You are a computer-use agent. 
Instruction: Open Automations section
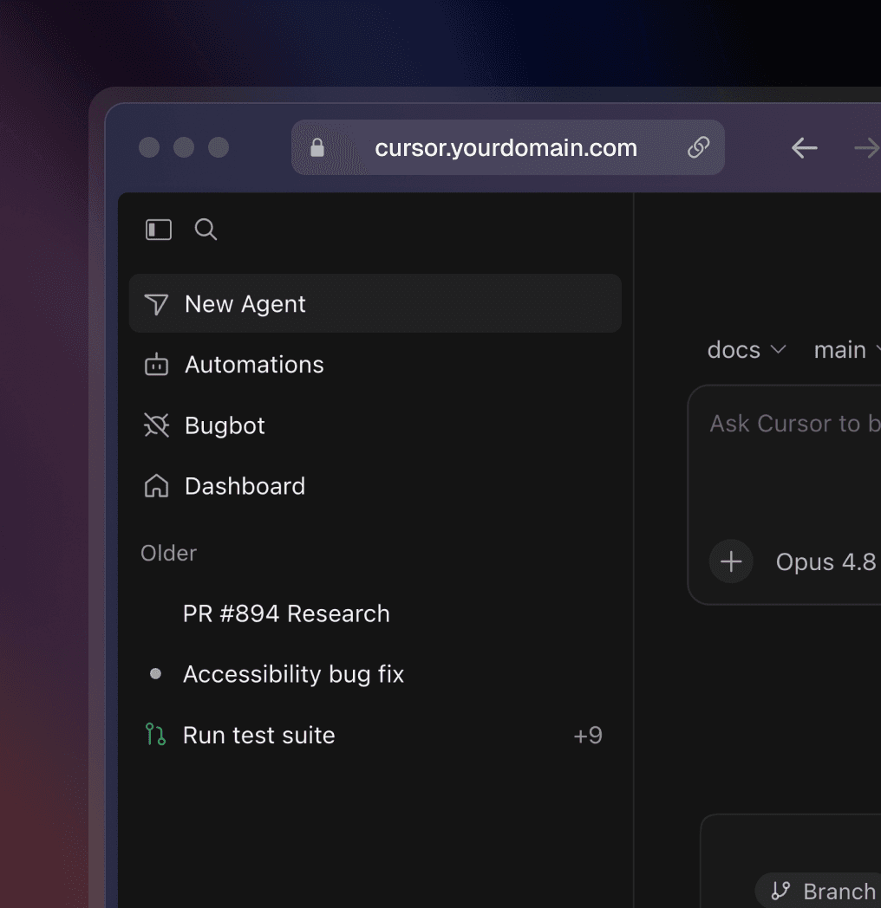(x=375, y=365)
